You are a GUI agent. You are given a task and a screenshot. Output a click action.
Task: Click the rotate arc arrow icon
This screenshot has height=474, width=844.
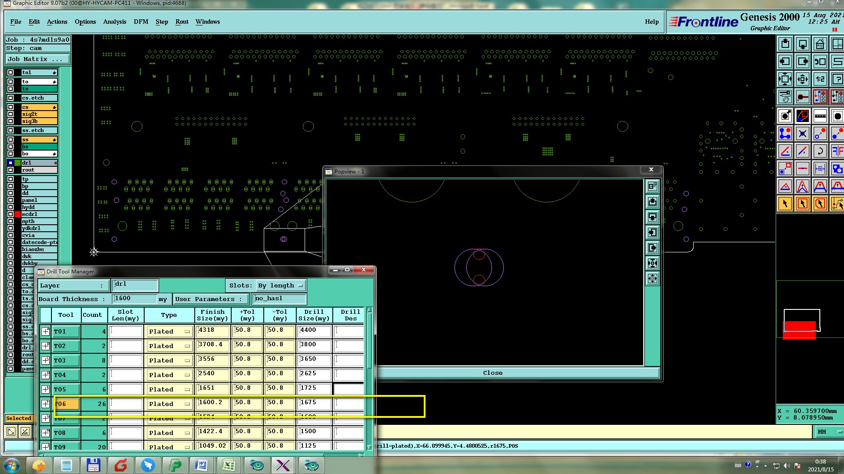820,151
